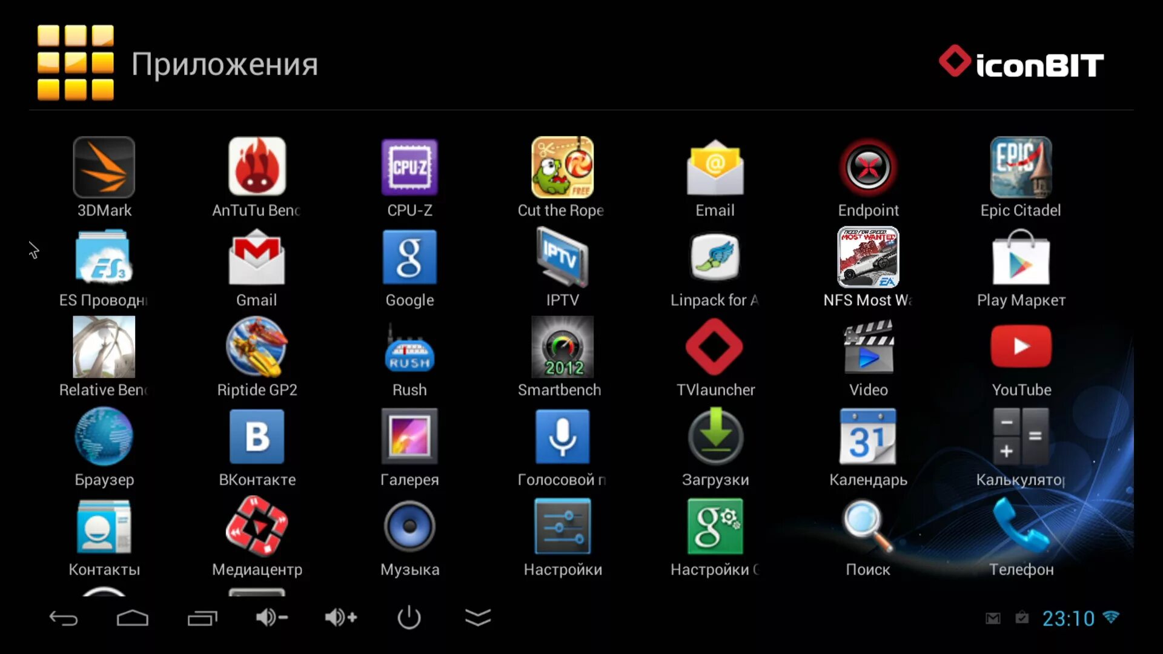
Task: Open the app drawer grid menu
Action: pos(76,62)
